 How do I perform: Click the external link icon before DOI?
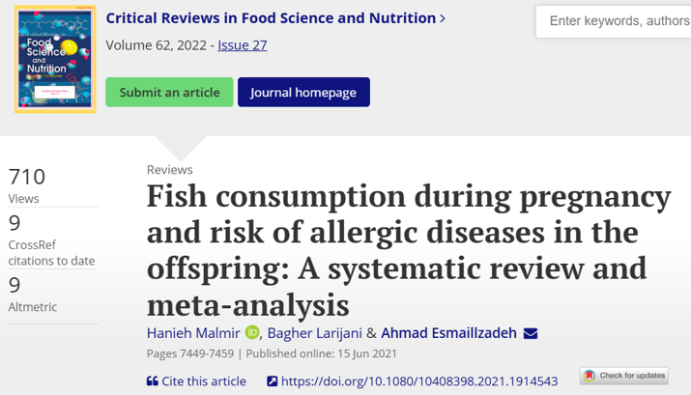pyautogui.click(x=273, y=381)
